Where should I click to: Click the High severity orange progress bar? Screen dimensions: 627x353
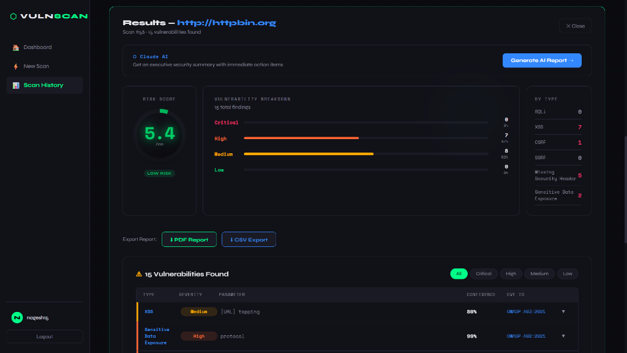point(301,138)
